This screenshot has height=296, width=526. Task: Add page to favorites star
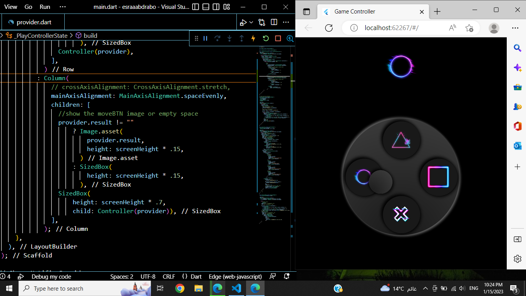[x=469, y=28]
